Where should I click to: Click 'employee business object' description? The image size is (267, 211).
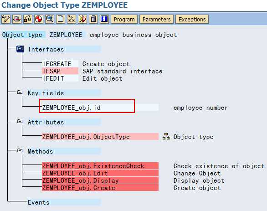(133, 35)
